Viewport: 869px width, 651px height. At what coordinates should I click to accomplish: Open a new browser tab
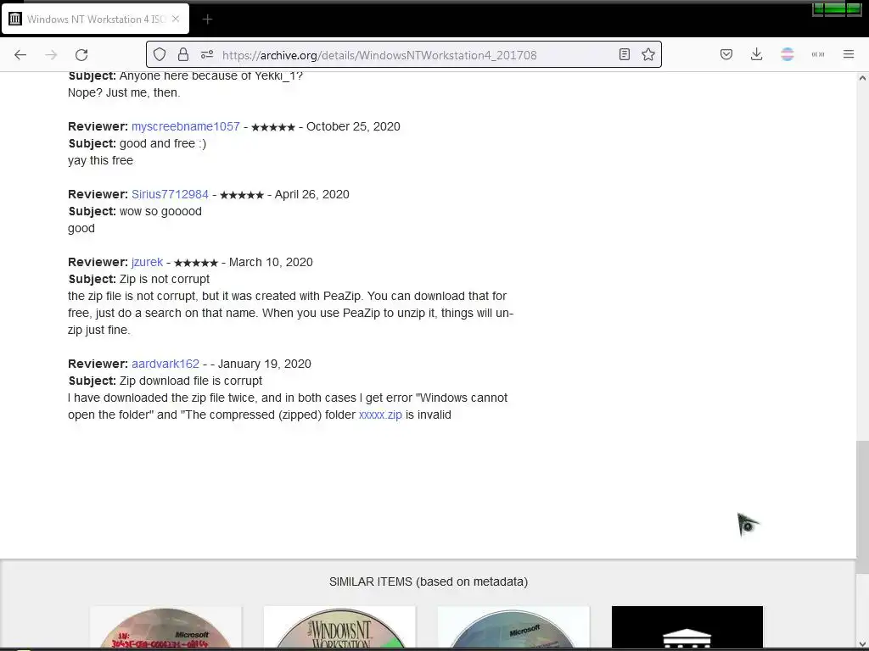click(207, 19)
